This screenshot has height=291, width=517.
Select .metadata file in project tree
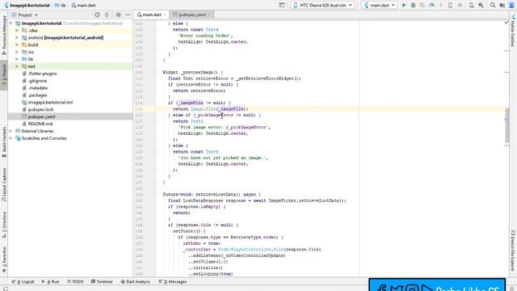coord(38,88)
